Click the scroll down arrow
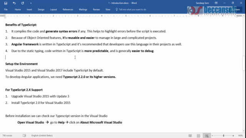The width and height of the screenshot is (246, 138). (244, 131)
